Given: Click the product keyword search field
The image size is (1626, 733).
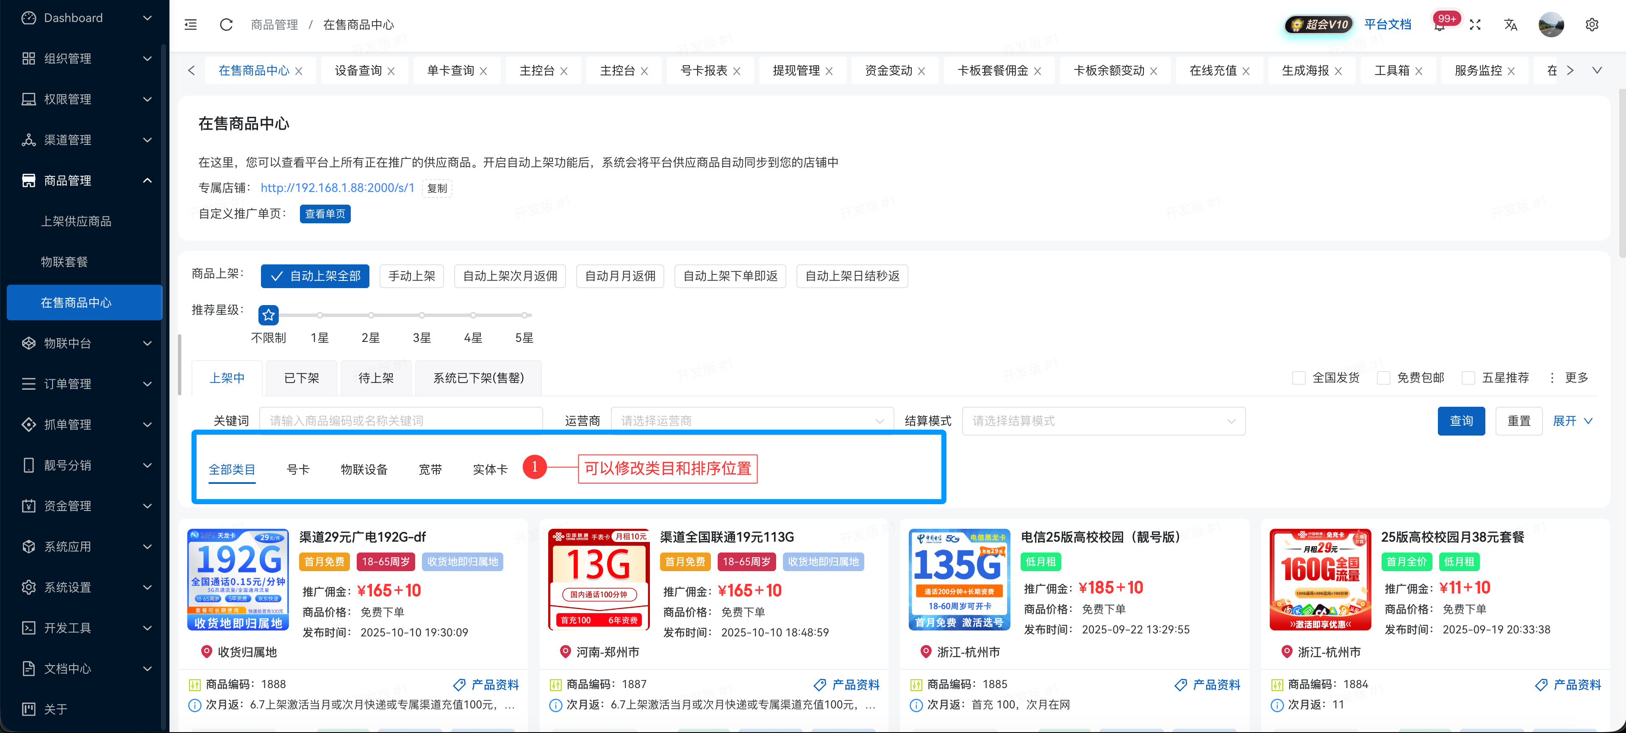Looking at the screenshot, I should coord(401,420).
